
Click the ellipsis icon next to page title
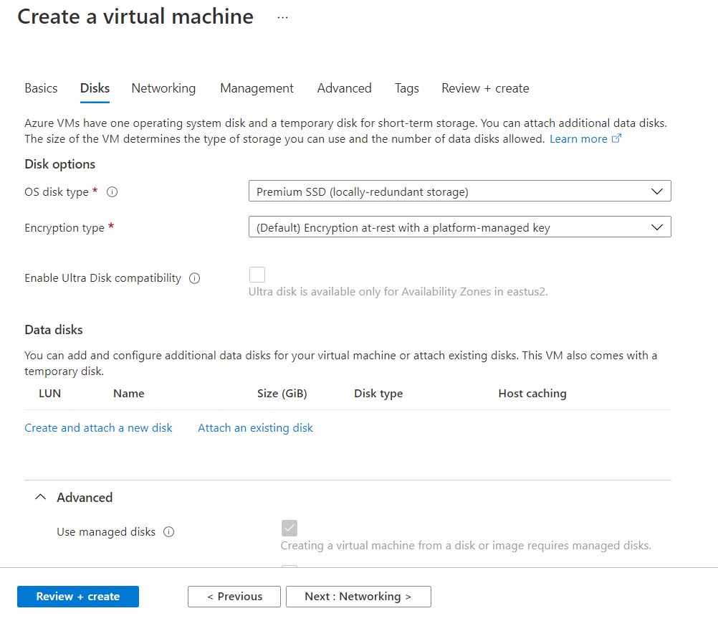click(x=282, y=17)
